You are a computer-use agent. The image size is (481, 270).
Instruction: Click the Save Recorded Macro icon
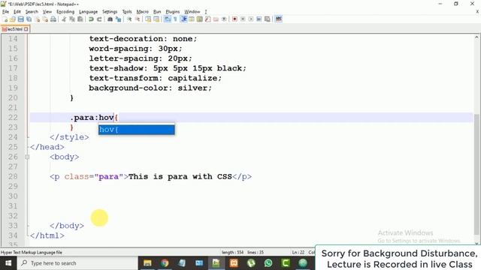tap(268, 19)
